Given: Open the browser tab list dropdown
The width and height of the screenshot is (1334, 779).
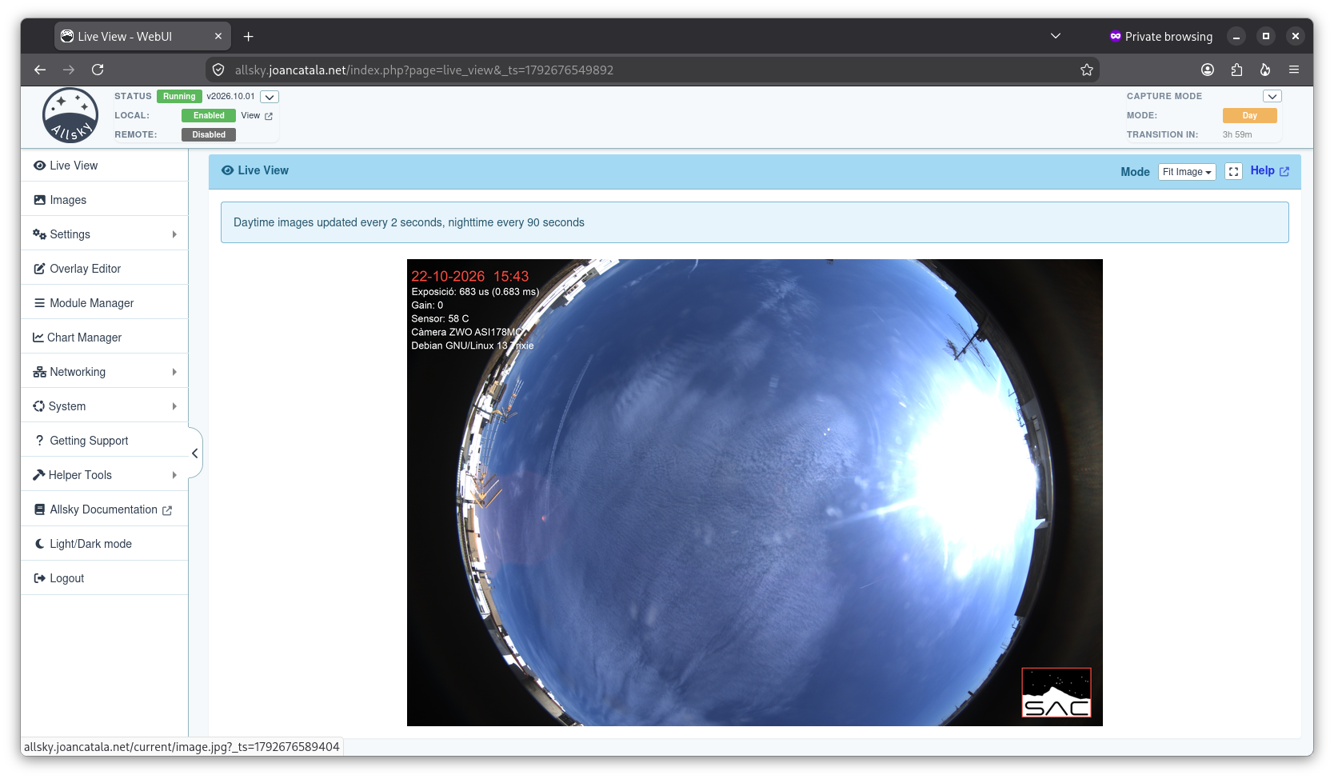Looking at the screenshot, I should [x=1056, y=36].
